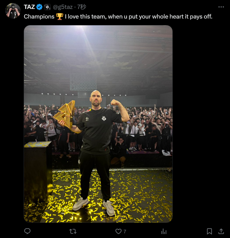Viewport: 230px width, 238px height.
Task: Click the trophy emoji in the tweet text
Action: click(x=60, y=17)
